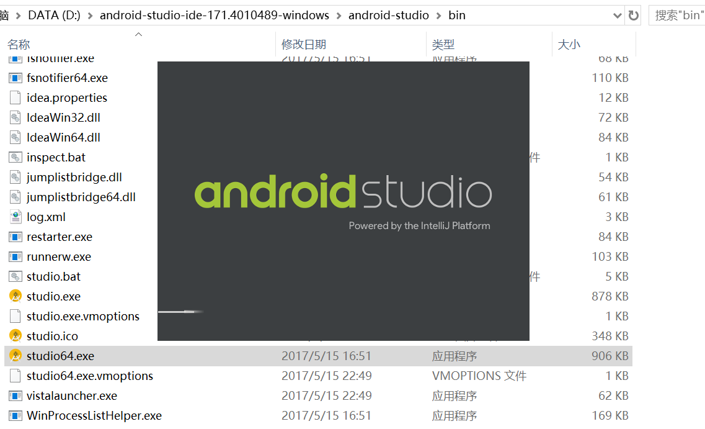The image size is (705, 429).
Task: Select the studio64.exe file name
Action: click(60, 356)
